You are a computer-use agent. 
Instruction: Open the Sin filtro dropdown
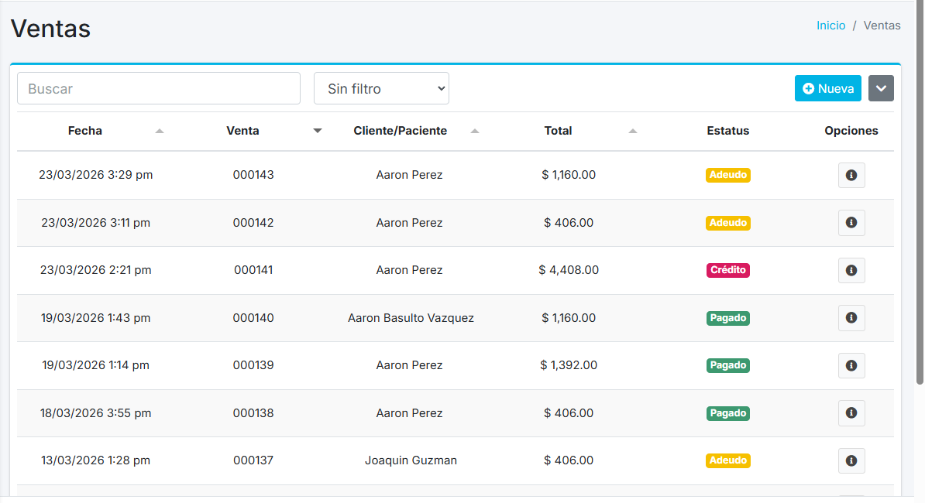[381, 88]
